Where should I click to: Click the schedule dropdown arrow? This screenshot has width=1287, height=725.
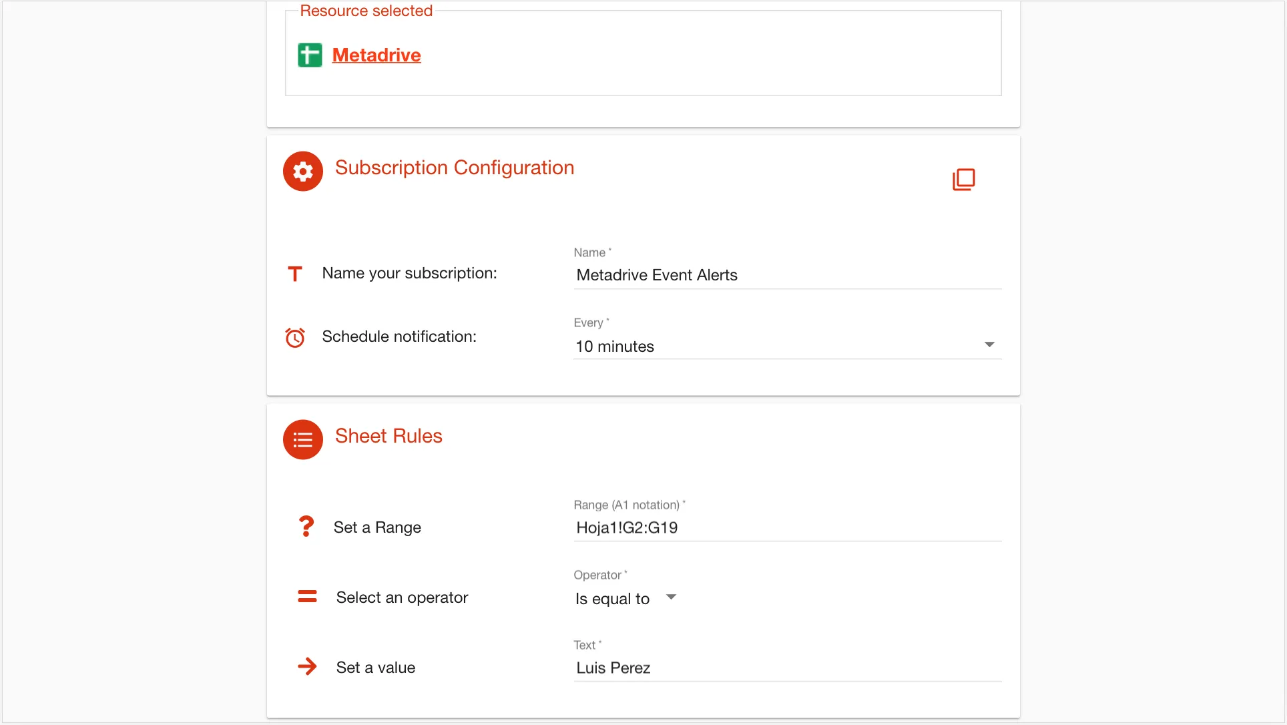pyautogui.click(x=989, y=344)
